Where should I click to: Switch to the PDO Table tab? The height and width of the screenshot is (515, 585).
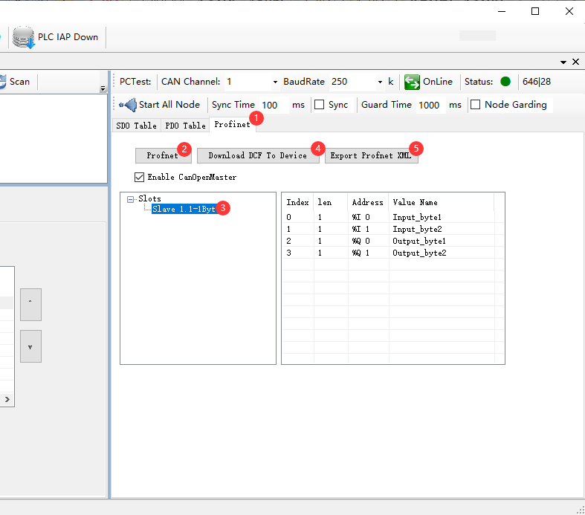184,126
